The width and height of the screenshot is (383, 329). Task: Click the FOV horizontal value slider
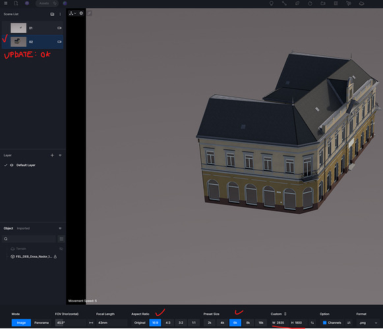71,322
